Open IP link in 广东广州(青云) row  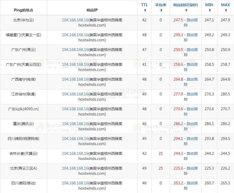point(75,50)
